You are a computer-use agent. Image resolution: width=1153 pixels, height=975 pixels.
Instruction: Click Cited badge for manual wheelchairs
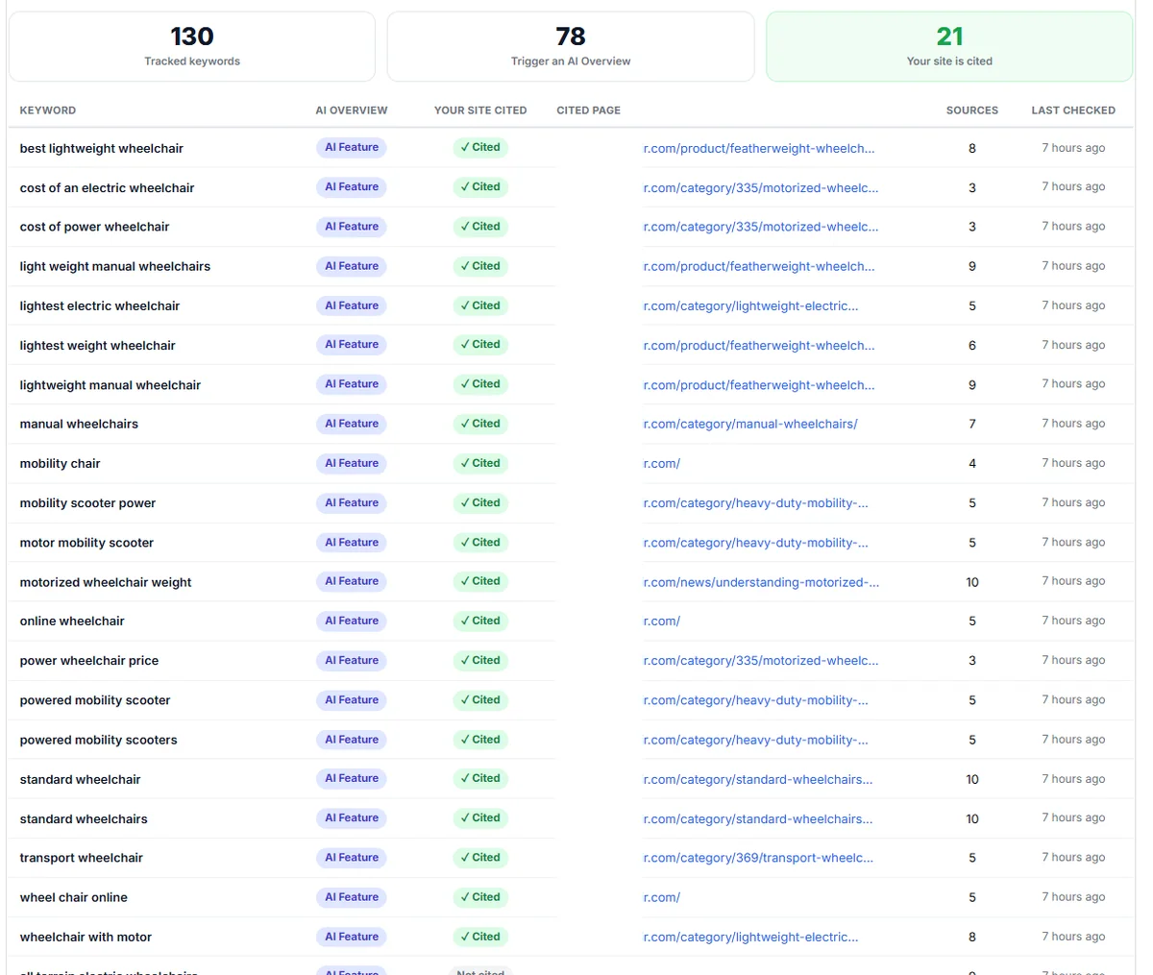pos(480,424)
